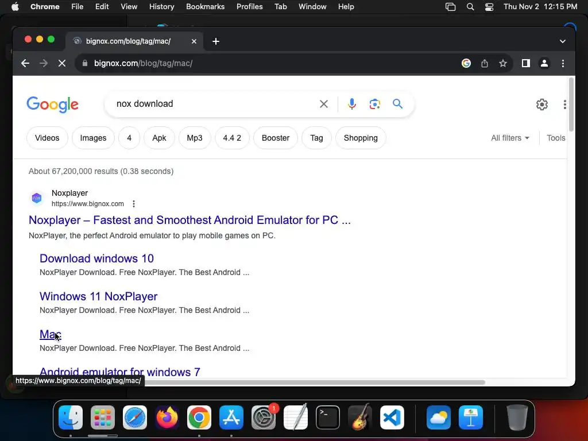Expand the tab search dropdown chevron
Screen dimensions: 588x441
pyautogui.click(x=563, y=41)
